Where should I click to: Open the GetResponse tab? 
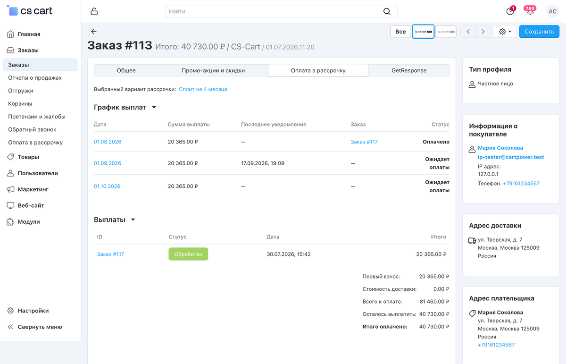[x=409, y=70]
